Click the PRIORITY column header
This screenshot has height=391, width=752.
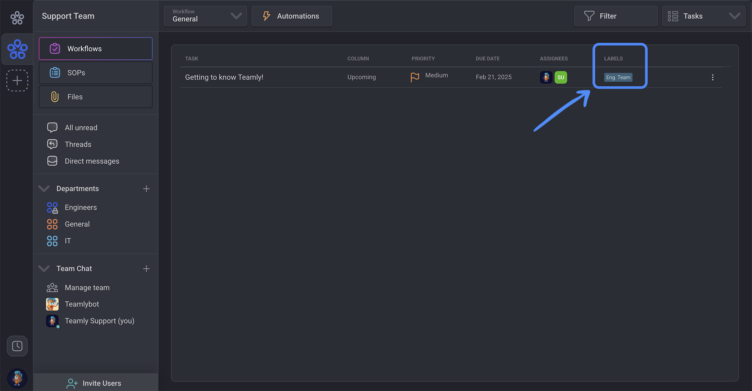coord(423,58)
